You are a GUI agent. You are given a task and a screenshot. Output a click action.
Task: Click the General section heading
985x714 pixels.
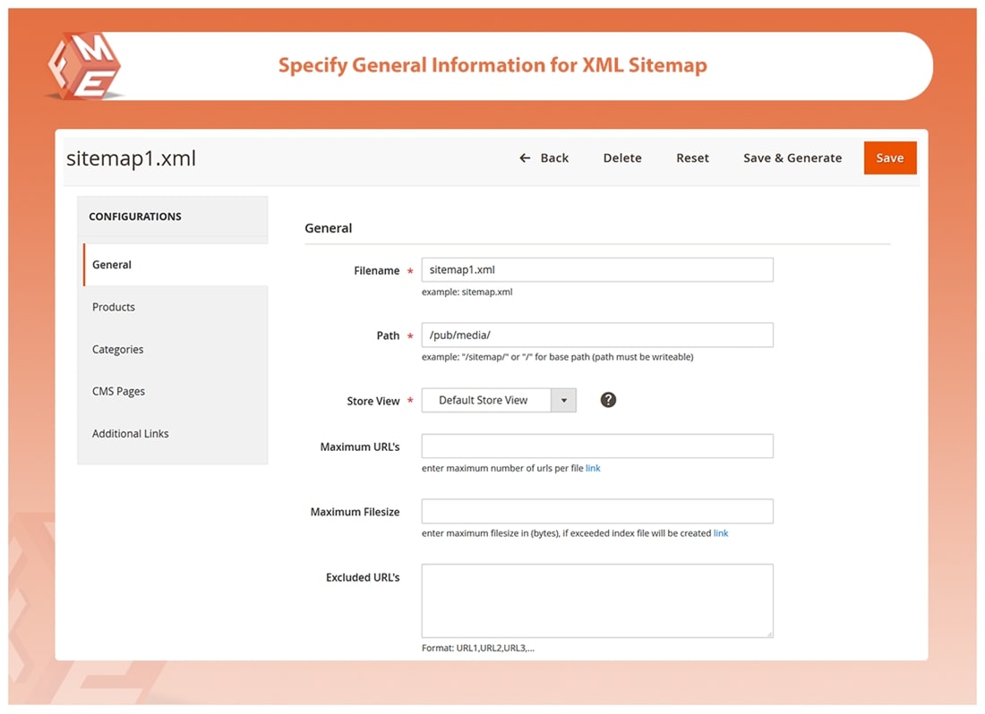coord(329,228)
